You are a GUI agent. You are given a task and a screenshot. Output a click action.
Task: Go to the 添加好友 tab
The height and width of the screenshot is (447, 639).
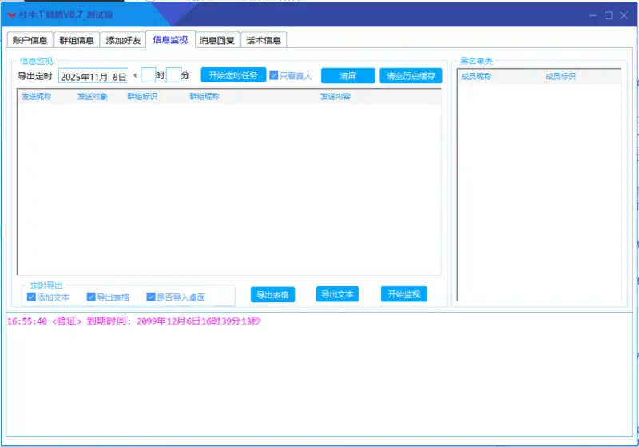coord(123,40)
